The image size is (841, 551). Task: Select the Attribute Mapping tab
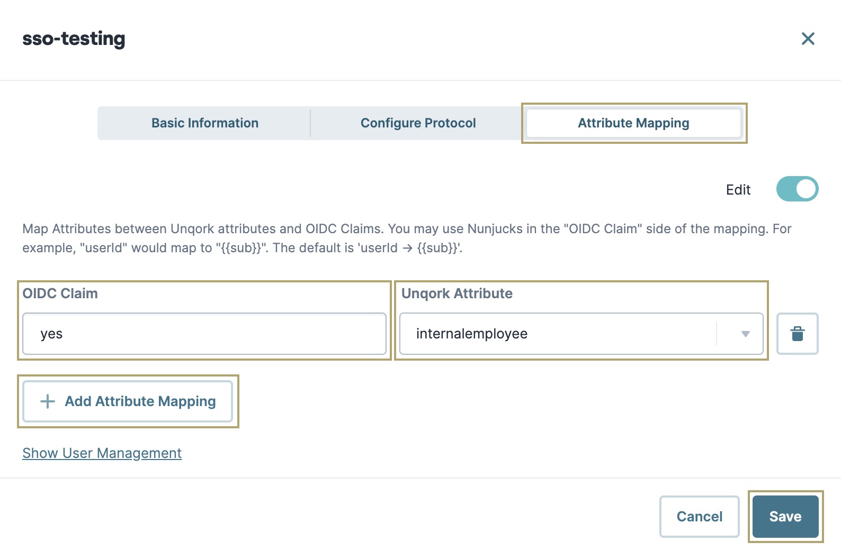pyautogui.click(x=633, y=123)
